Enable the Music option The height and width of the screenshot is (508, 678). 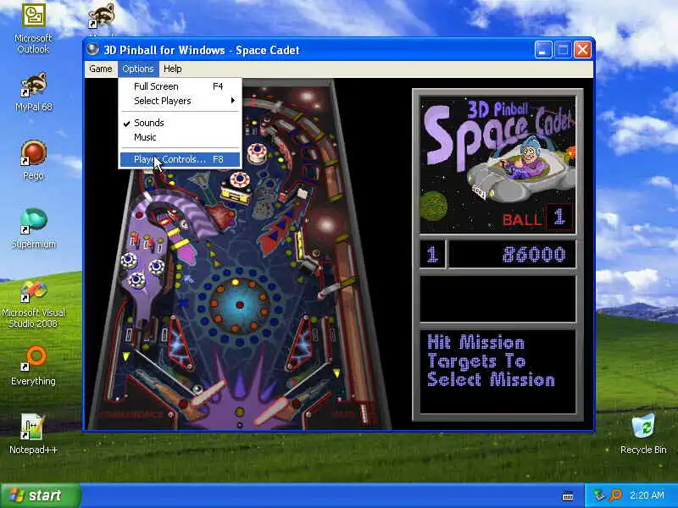coord(180,137)
